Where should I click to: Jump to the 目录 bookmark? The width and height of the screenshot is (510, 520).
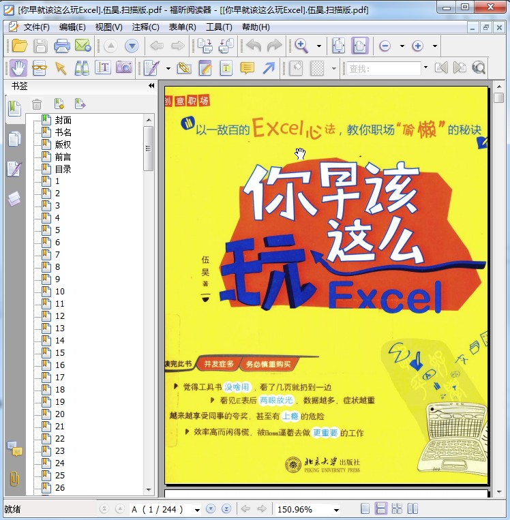63,169
